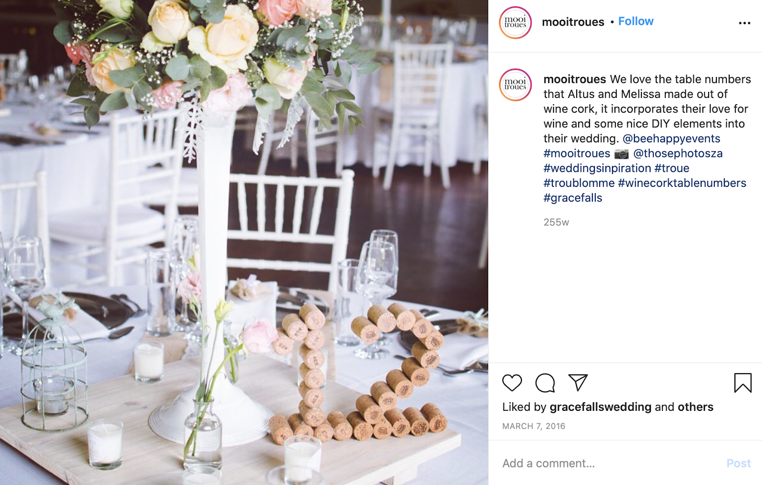Open the @beehappyevents mention
Image resolution: width=762 pixels, height=485 pixels.
point(672,138)
